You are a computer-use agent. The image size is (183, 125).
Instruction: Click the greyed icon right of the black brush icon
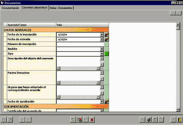155,119
